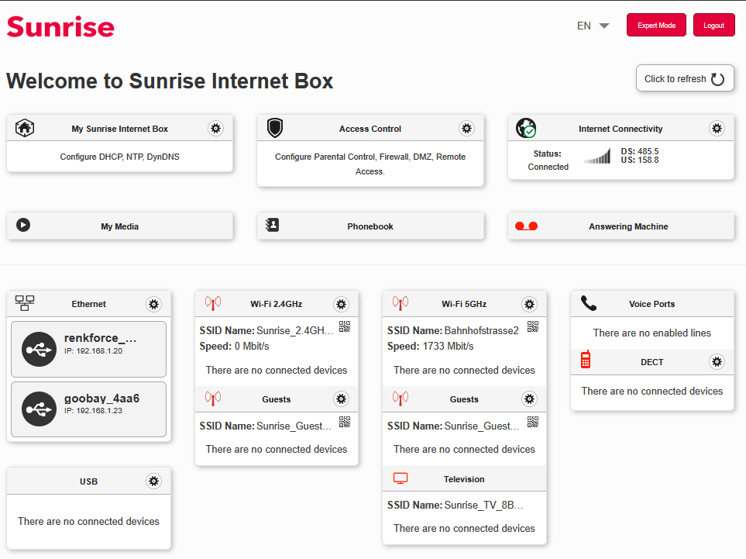Click the Logout button
Image resolution: width=746 pixels, height=559 pixels.
coord(713,26)
